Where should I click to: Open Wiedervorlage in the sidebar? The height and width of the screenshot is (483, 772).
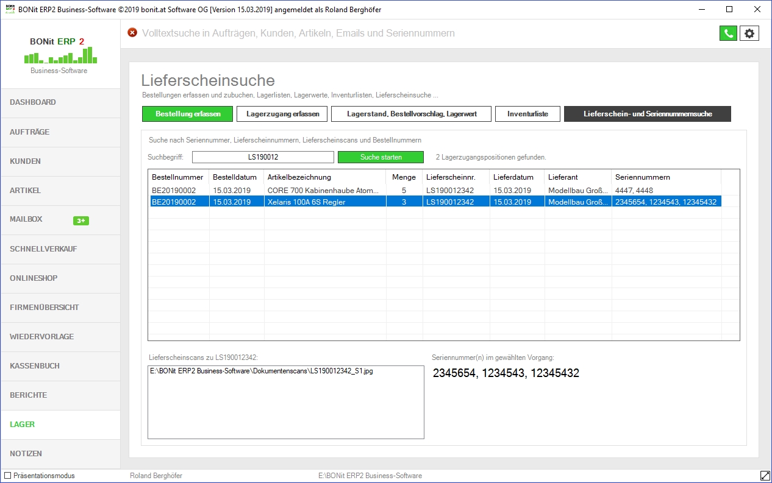click(60, 337)
